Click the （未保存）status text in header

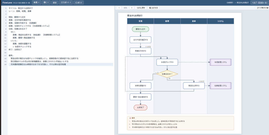(230, 3)
